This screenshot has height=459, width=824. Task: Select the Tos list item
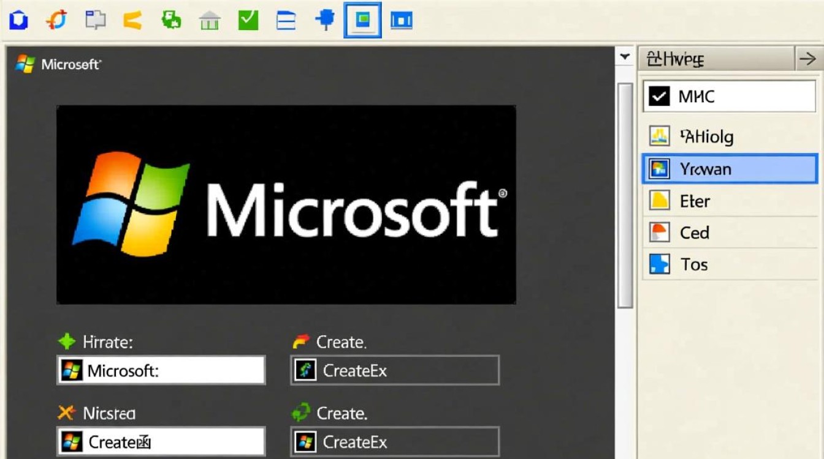click(x=730, y=264)
